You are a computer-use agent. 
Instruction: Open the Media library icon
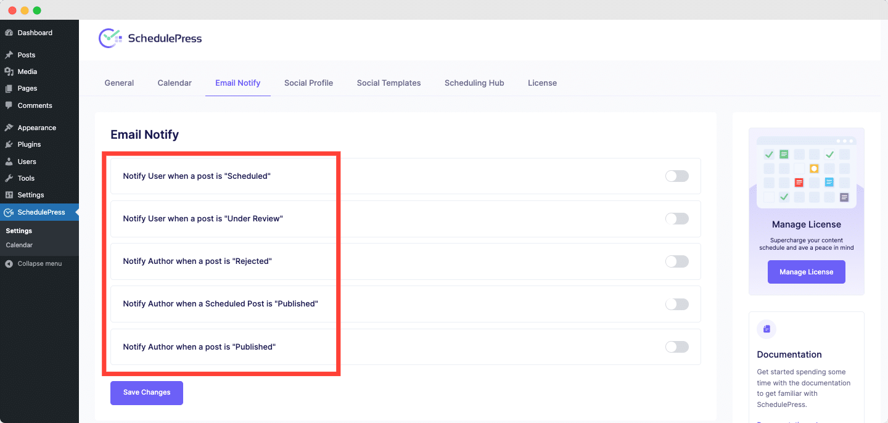click(9, 71)
